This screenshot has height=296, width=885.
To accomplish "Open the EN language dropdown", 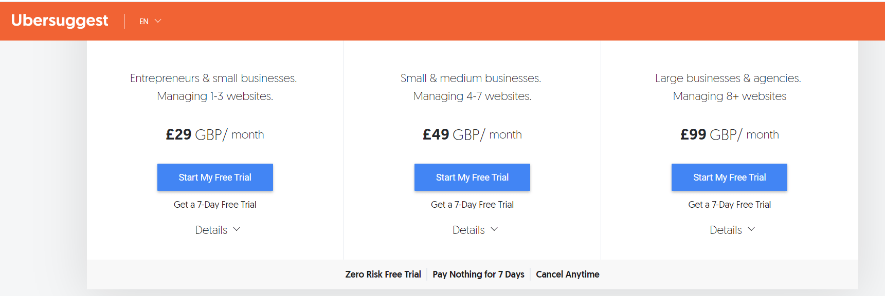I will coord(150,21).
